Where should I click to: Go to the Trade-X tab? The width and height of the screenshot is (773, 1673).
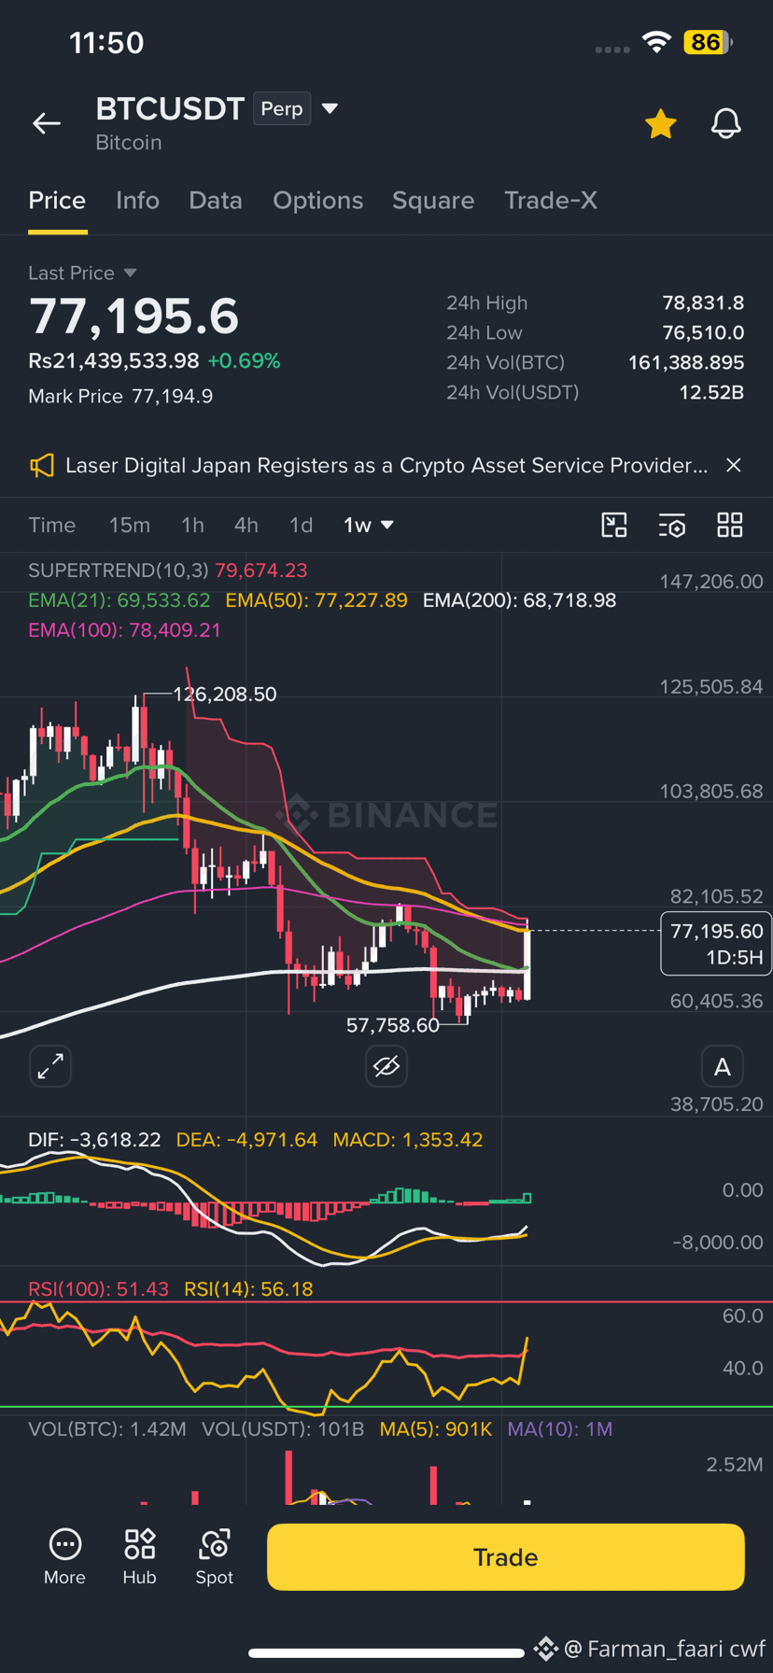(551, 201)
